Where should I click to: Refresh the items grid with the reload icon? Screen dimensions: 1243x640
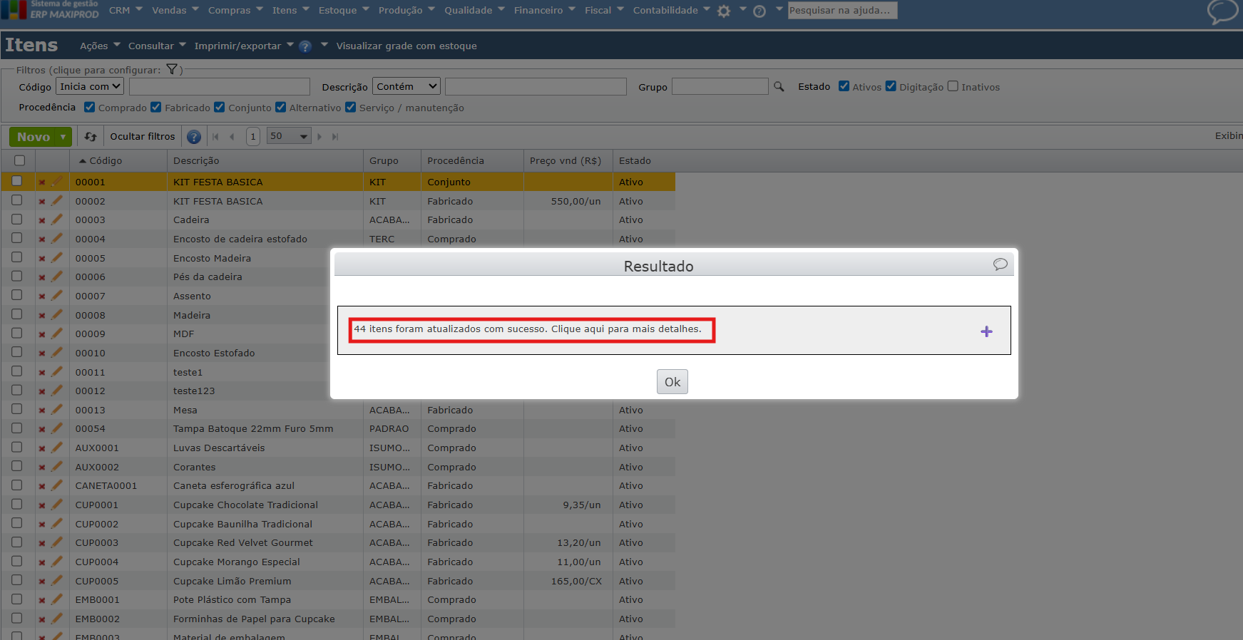pos(91,136)
